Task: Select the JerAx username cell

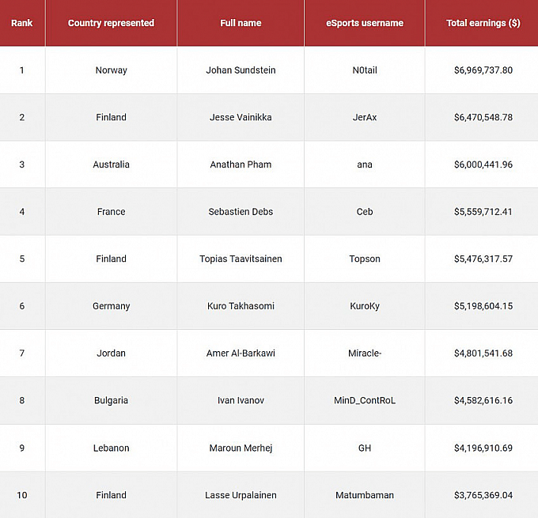Action: point(365,117)
